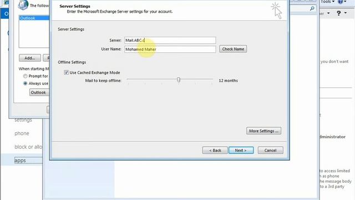The image size is (355, 200).
Task: Toggle Use Cached Exchange Mode checkbox
Action: click(x=66, y=73)
